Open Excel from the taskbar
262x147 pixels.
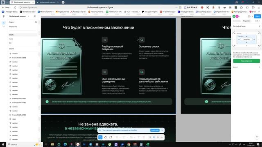coord(148,144)
